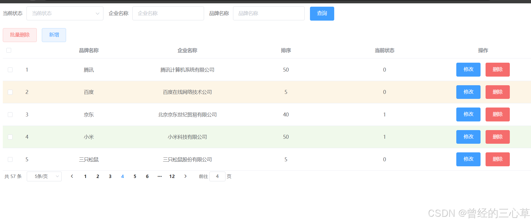The image size is (531, 222).
Task: Click brand name cell 京东
Action: [89, 115]
